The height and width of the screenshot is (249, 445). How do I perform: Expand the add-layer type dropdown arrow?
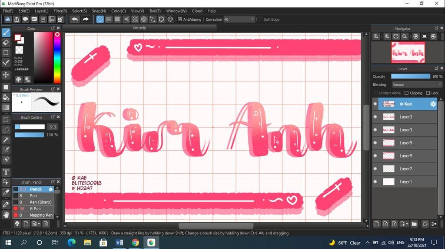[407, 224]
